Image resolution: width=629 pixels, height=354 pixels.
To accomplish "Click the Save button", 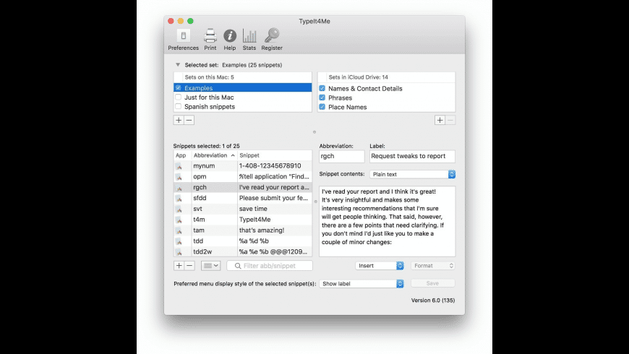I will tap(433, 283).
